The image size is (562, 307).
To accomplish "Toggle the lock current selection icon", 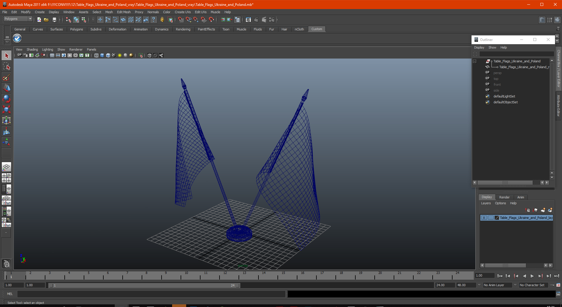I will click(x=162, y=20).
